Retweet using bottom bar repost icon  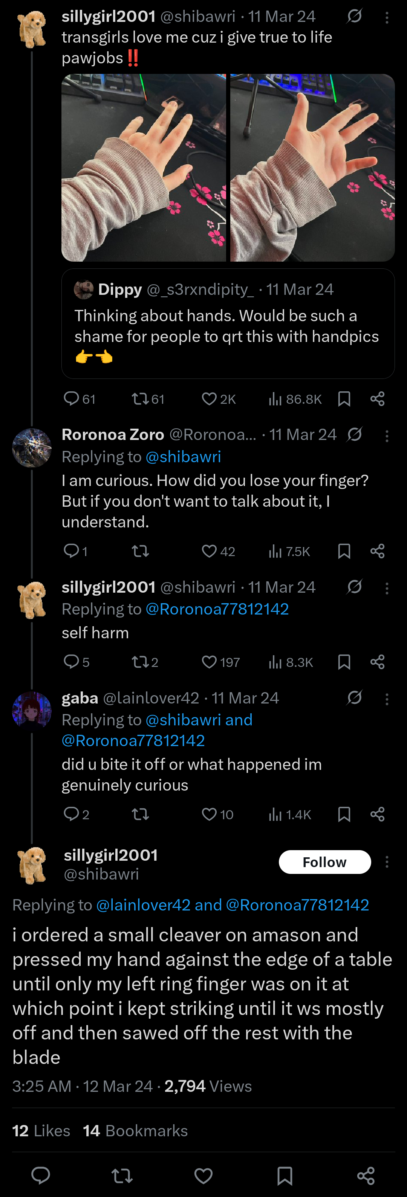pos(122,1175)
